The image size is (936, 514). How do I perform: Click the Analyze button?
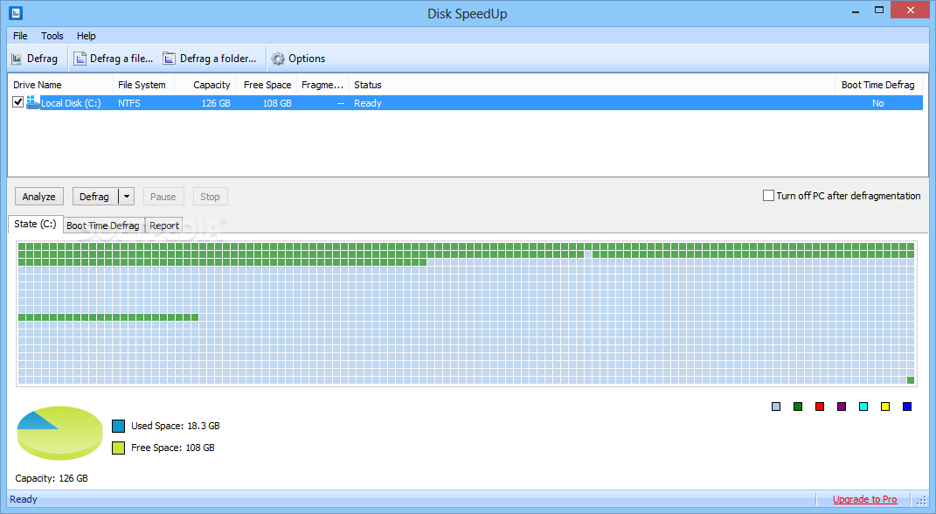click(x=38, y=197)
